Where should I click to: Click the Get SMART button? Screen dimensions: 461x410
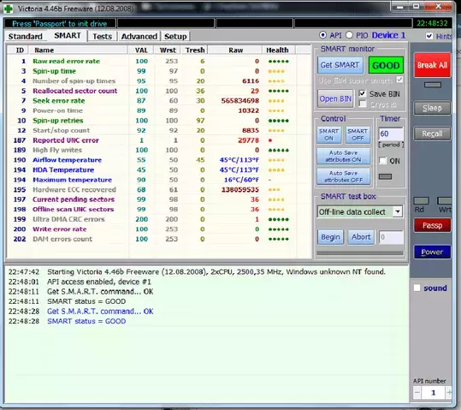(340, 65)
